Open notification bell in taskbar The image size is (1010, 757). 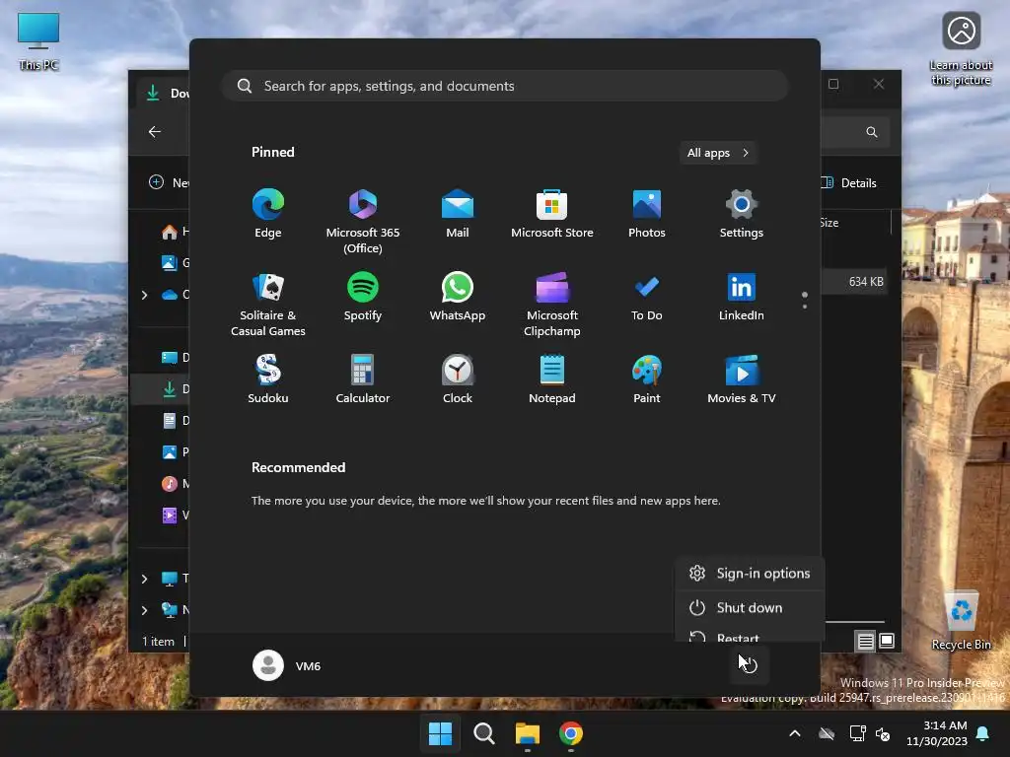[983, 733]
